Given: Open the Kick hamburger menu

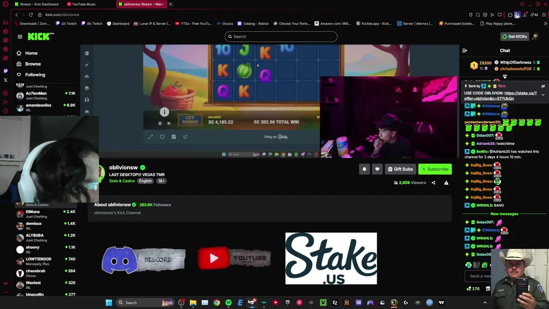Looking at the screenshot, I should click(x=20, y=36).
